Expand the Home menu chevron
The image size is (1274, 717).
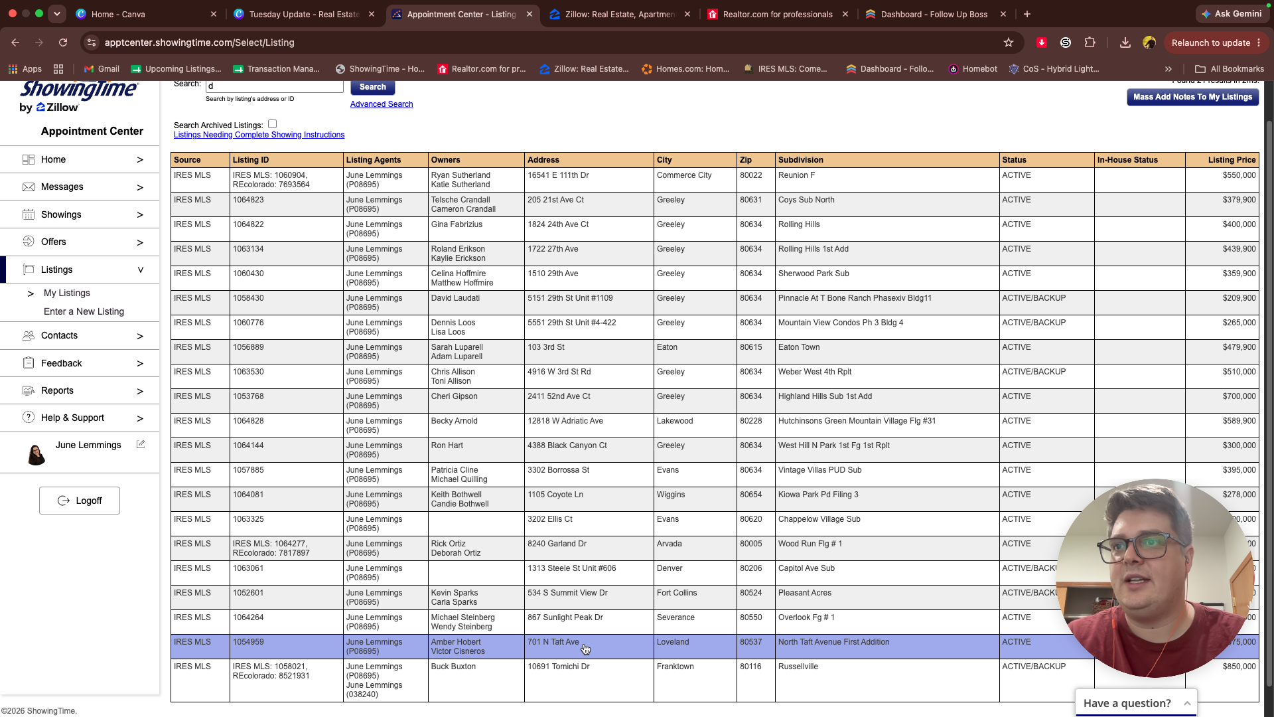coord(140,160)
